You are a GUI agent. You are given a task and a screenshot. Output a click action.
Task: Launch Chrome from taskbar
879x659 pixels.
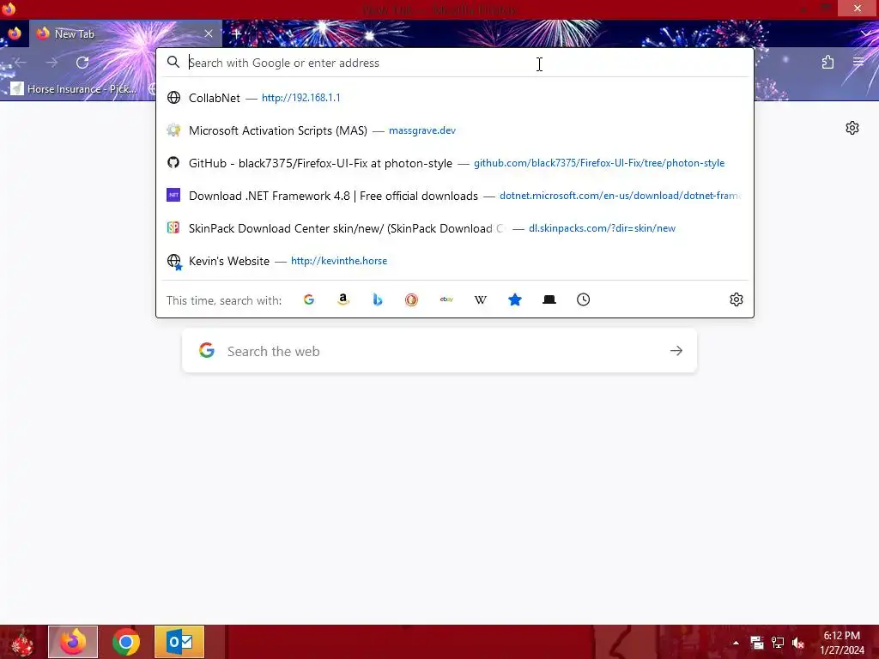click(125, 642)
